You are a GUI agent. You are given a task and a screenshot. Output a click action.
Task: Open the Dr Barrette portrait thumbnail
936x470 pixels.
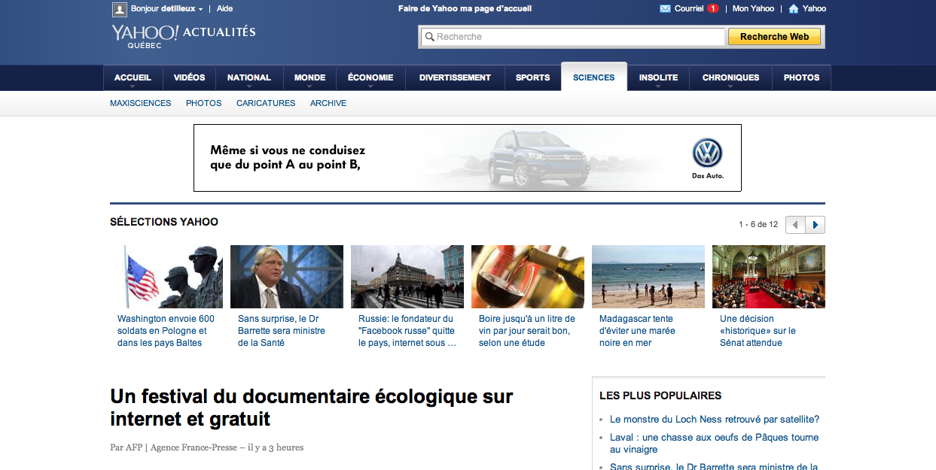(287, 277)
